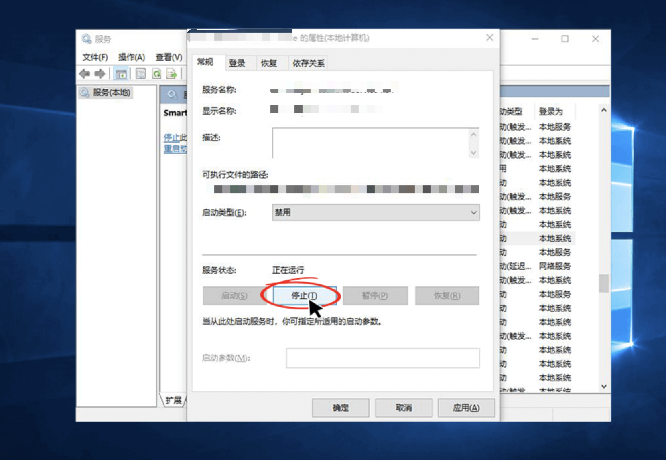Click the 服务 gear icon in the title bar
The height and width of the screenshot is (460, 666).
tap(85, 38)
